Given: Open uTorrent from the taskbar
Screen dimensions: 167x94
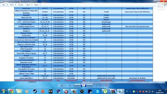Looking at the screenshot, I should pos(105,91).
